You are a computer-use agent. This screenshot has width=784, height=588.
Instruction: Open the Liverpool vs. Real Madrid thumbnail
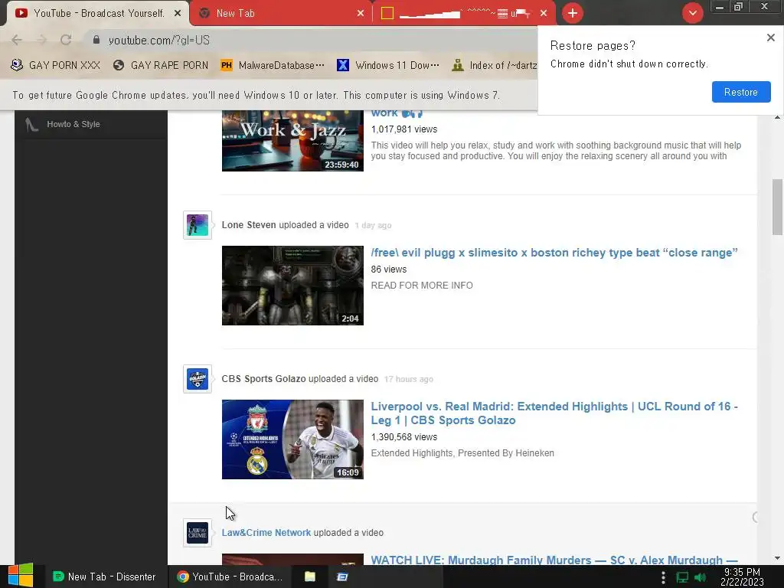pyautogui.click(x=292, y=439)
